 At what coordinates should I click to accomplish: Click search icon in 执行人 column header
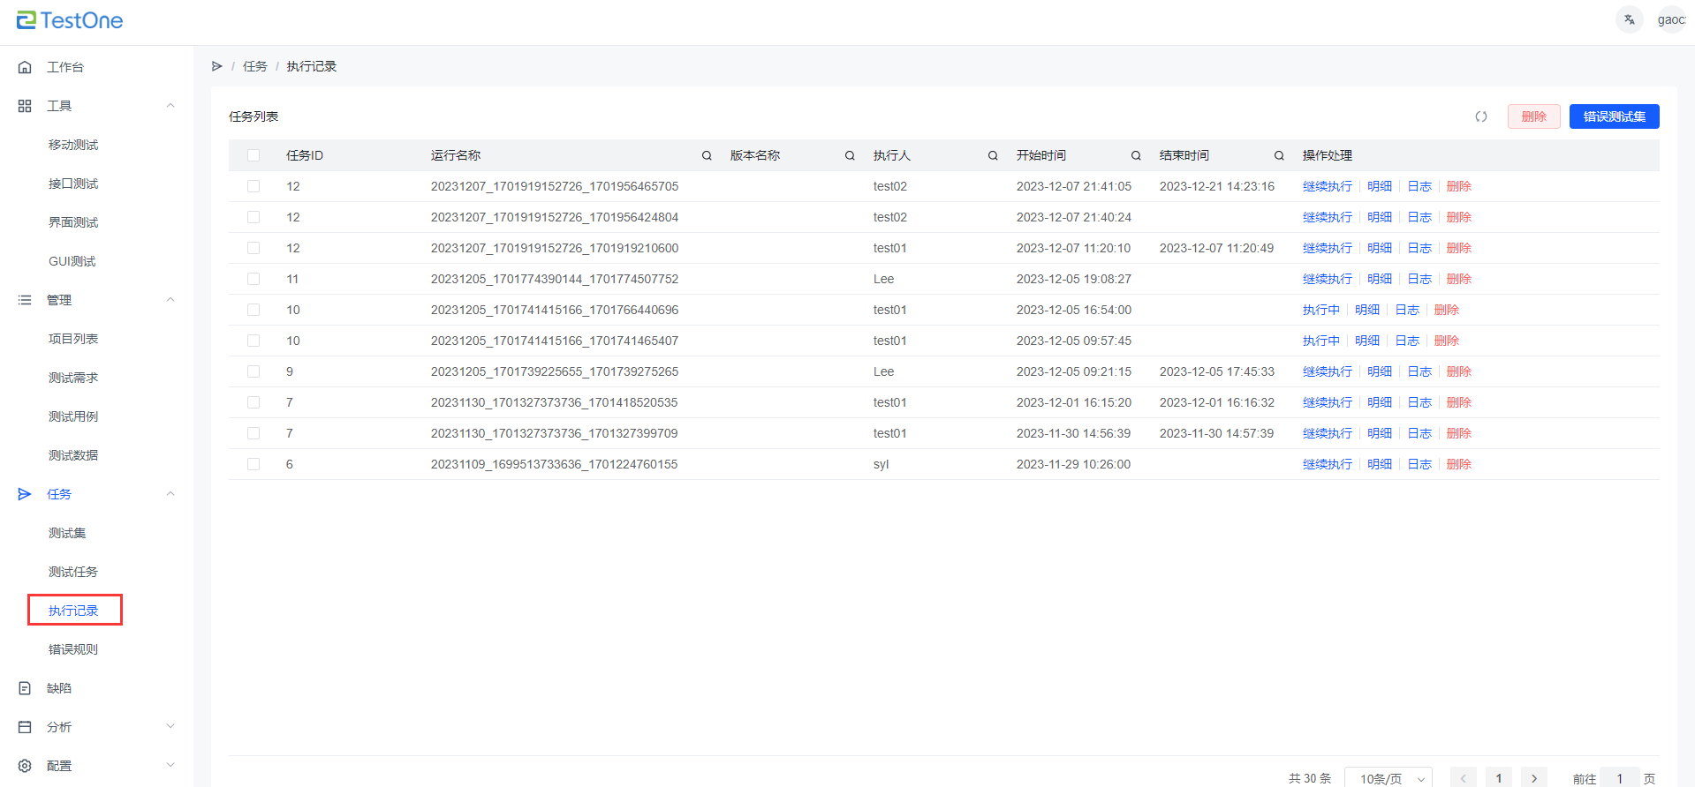tap(993, 155)
